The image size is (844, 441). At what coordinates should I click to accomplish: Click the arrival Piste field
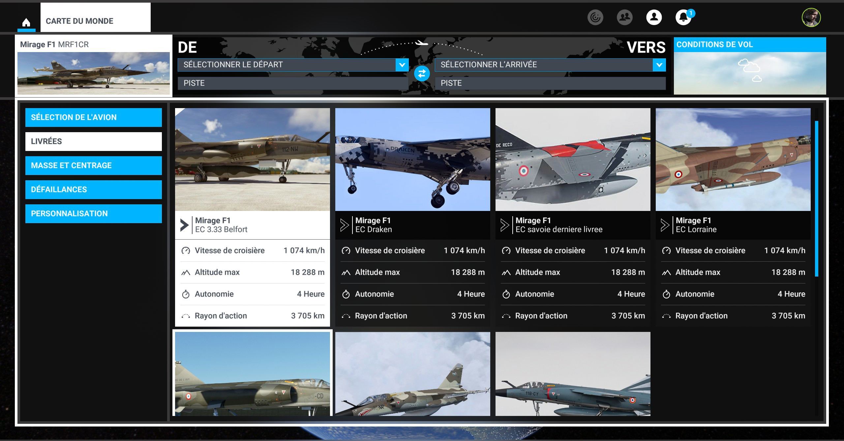[550, 83]
